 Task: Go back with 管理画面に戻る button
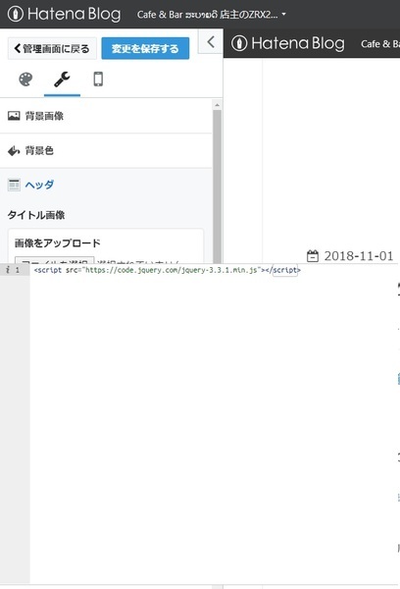click(52, 48)
